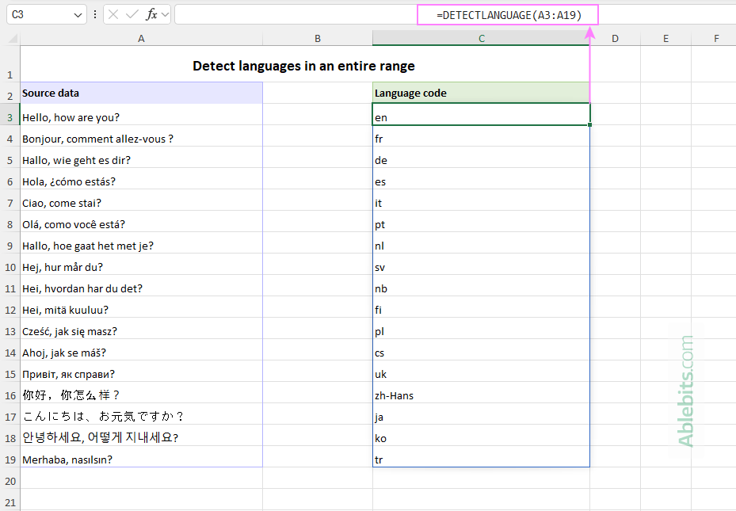Click the 'nb' language code cell
This screenshot has height=511, width=736.
tap(481, 286)
